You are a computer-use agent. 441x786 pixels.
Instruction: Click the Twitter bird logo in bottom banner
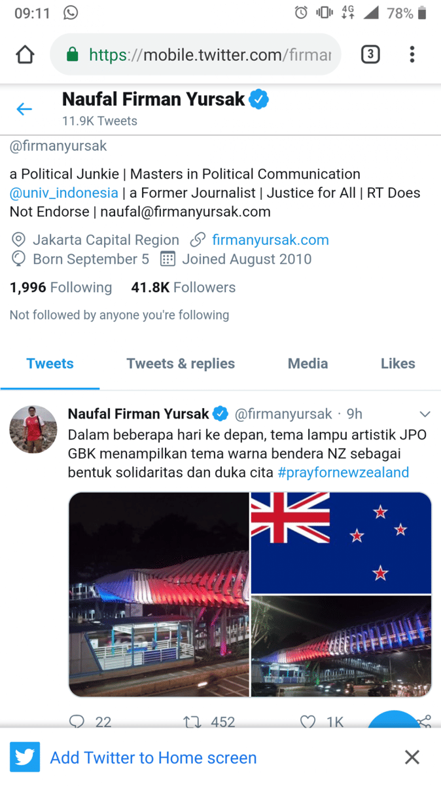click(24, 757)
